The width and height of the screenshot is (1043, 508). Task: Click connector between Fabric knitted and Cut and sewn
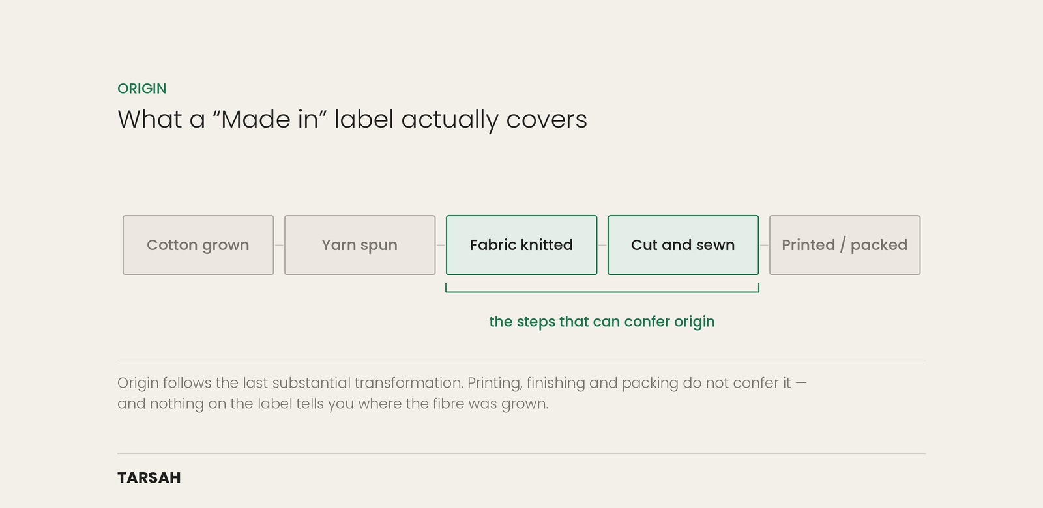click(x=602, y=245)
